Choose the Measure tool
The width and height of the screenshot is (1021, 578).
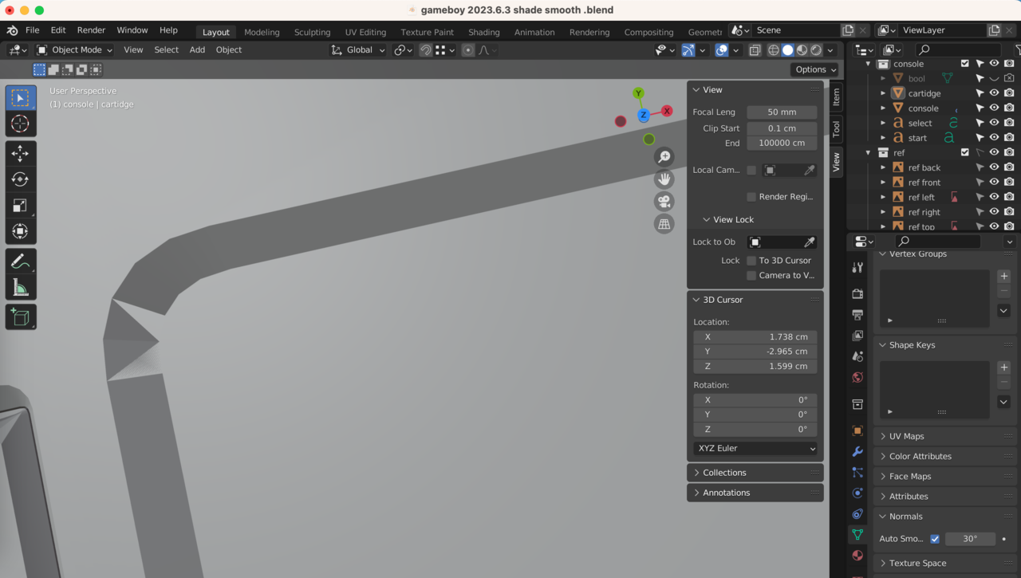click(x=20, y=287)
